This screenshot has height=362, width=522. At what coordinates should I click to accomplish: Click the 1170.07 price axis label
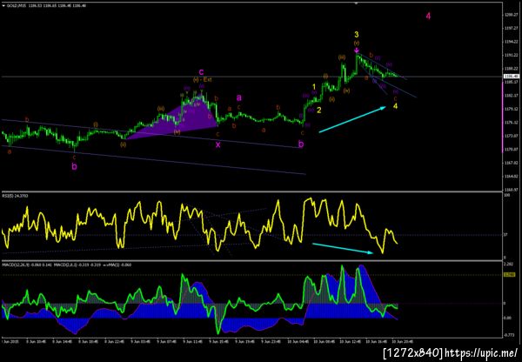511,149
